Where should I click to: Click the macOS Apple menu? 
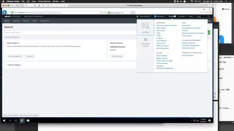click(x=3, y=1)
